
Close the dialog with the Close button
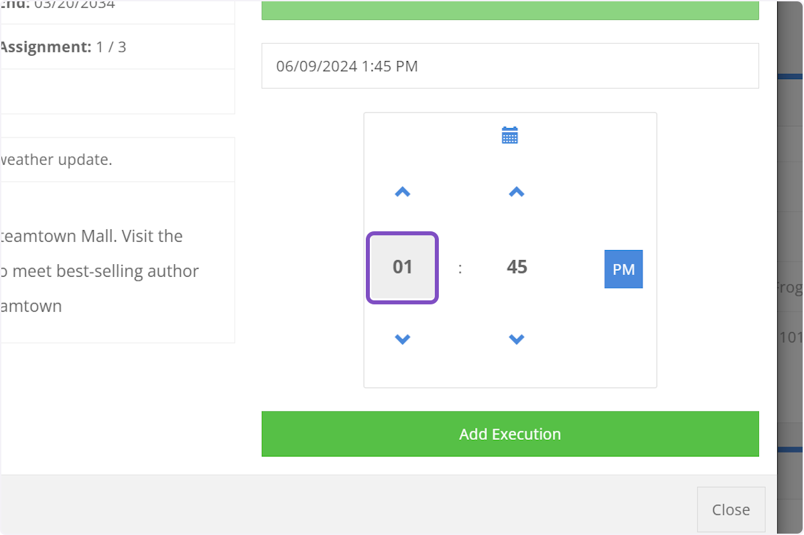point(730,510)
